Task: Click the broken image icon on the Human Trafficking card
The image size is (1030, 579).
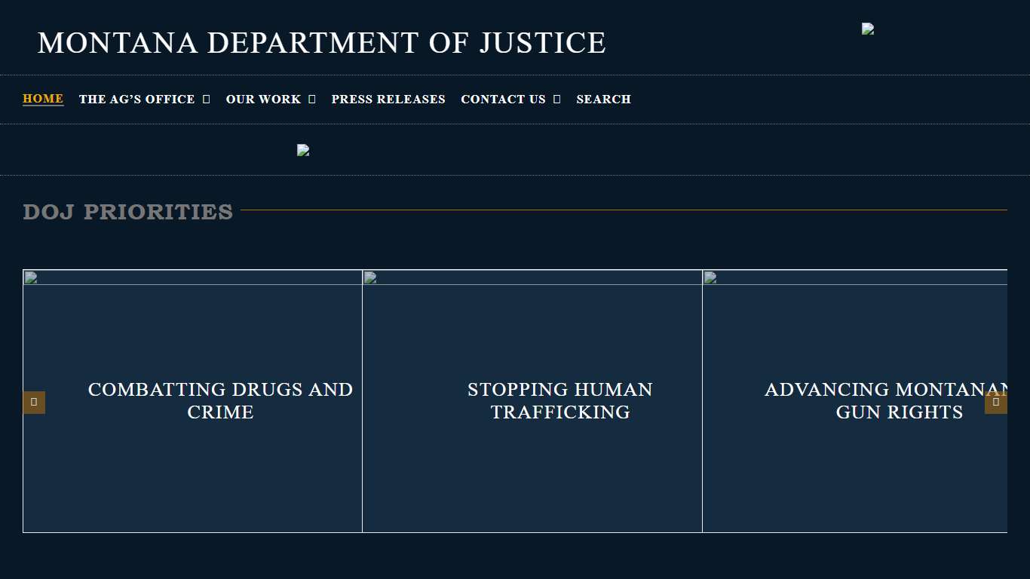Action: [x=370, y=278]
